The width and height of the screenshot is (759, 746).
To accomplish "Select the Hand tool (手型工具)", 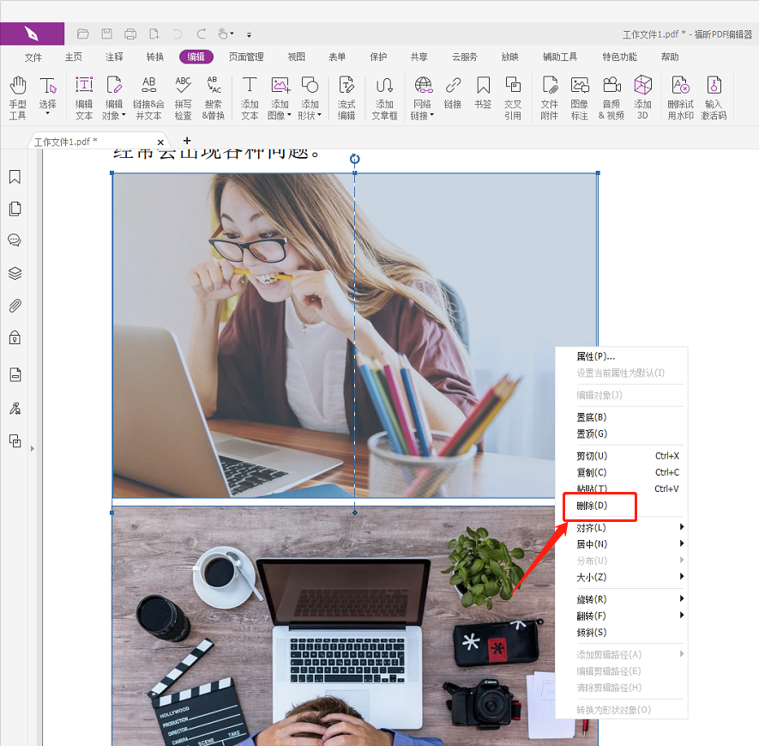I will coord(18,96).
